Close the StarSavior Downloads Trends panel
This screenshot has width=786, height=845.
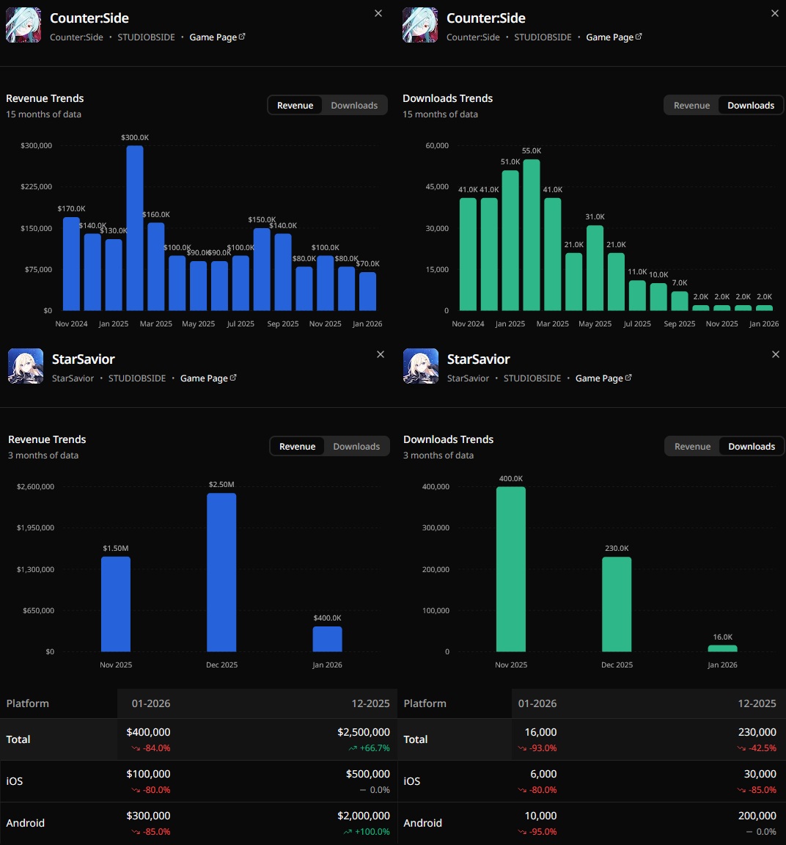pos(776,354)
